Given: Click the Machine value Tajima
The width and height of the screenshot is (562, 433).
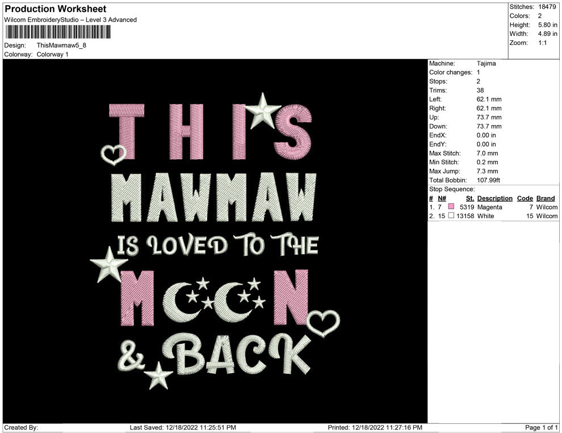Looking at the screenshot, I should [x=486, y=63].
